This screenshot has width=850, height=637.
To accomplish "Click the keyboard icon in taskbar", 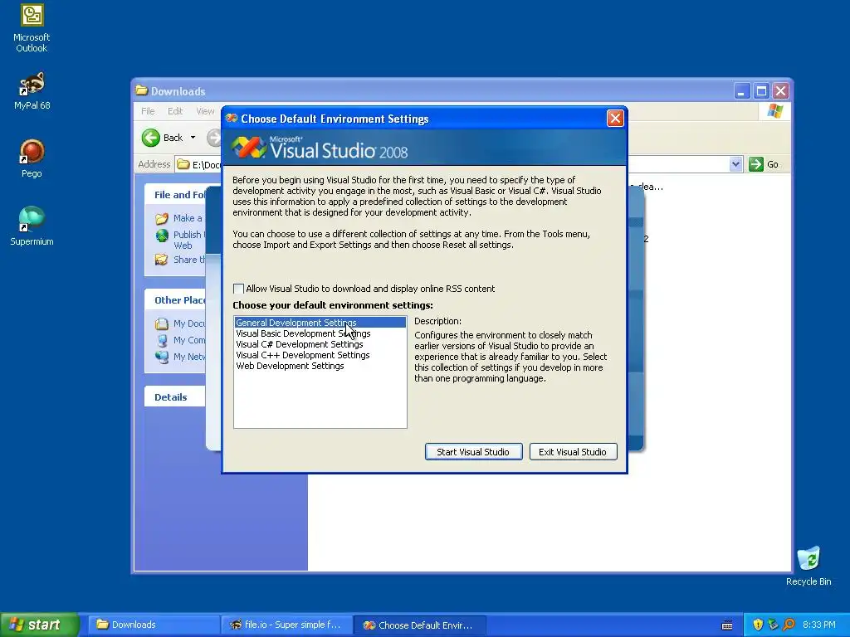I will pos(727,625).
